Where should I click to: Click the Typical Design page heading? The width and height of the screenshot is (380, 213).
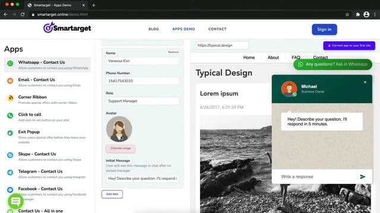224,73
